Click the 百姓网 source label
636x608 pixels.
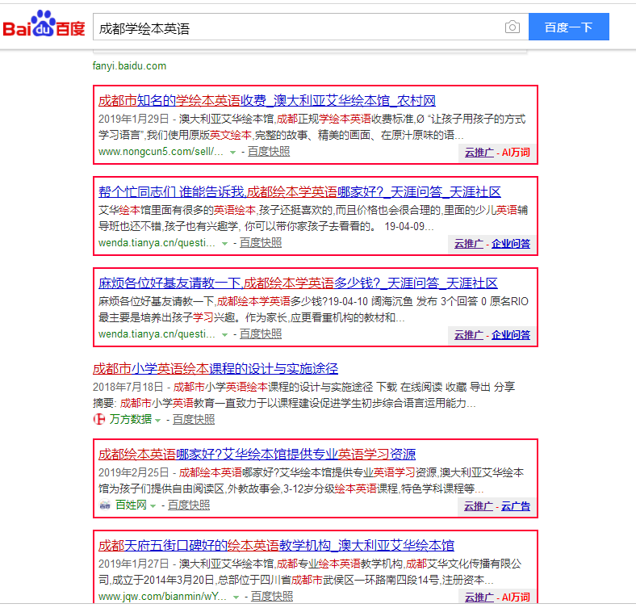tap(131, 505)
